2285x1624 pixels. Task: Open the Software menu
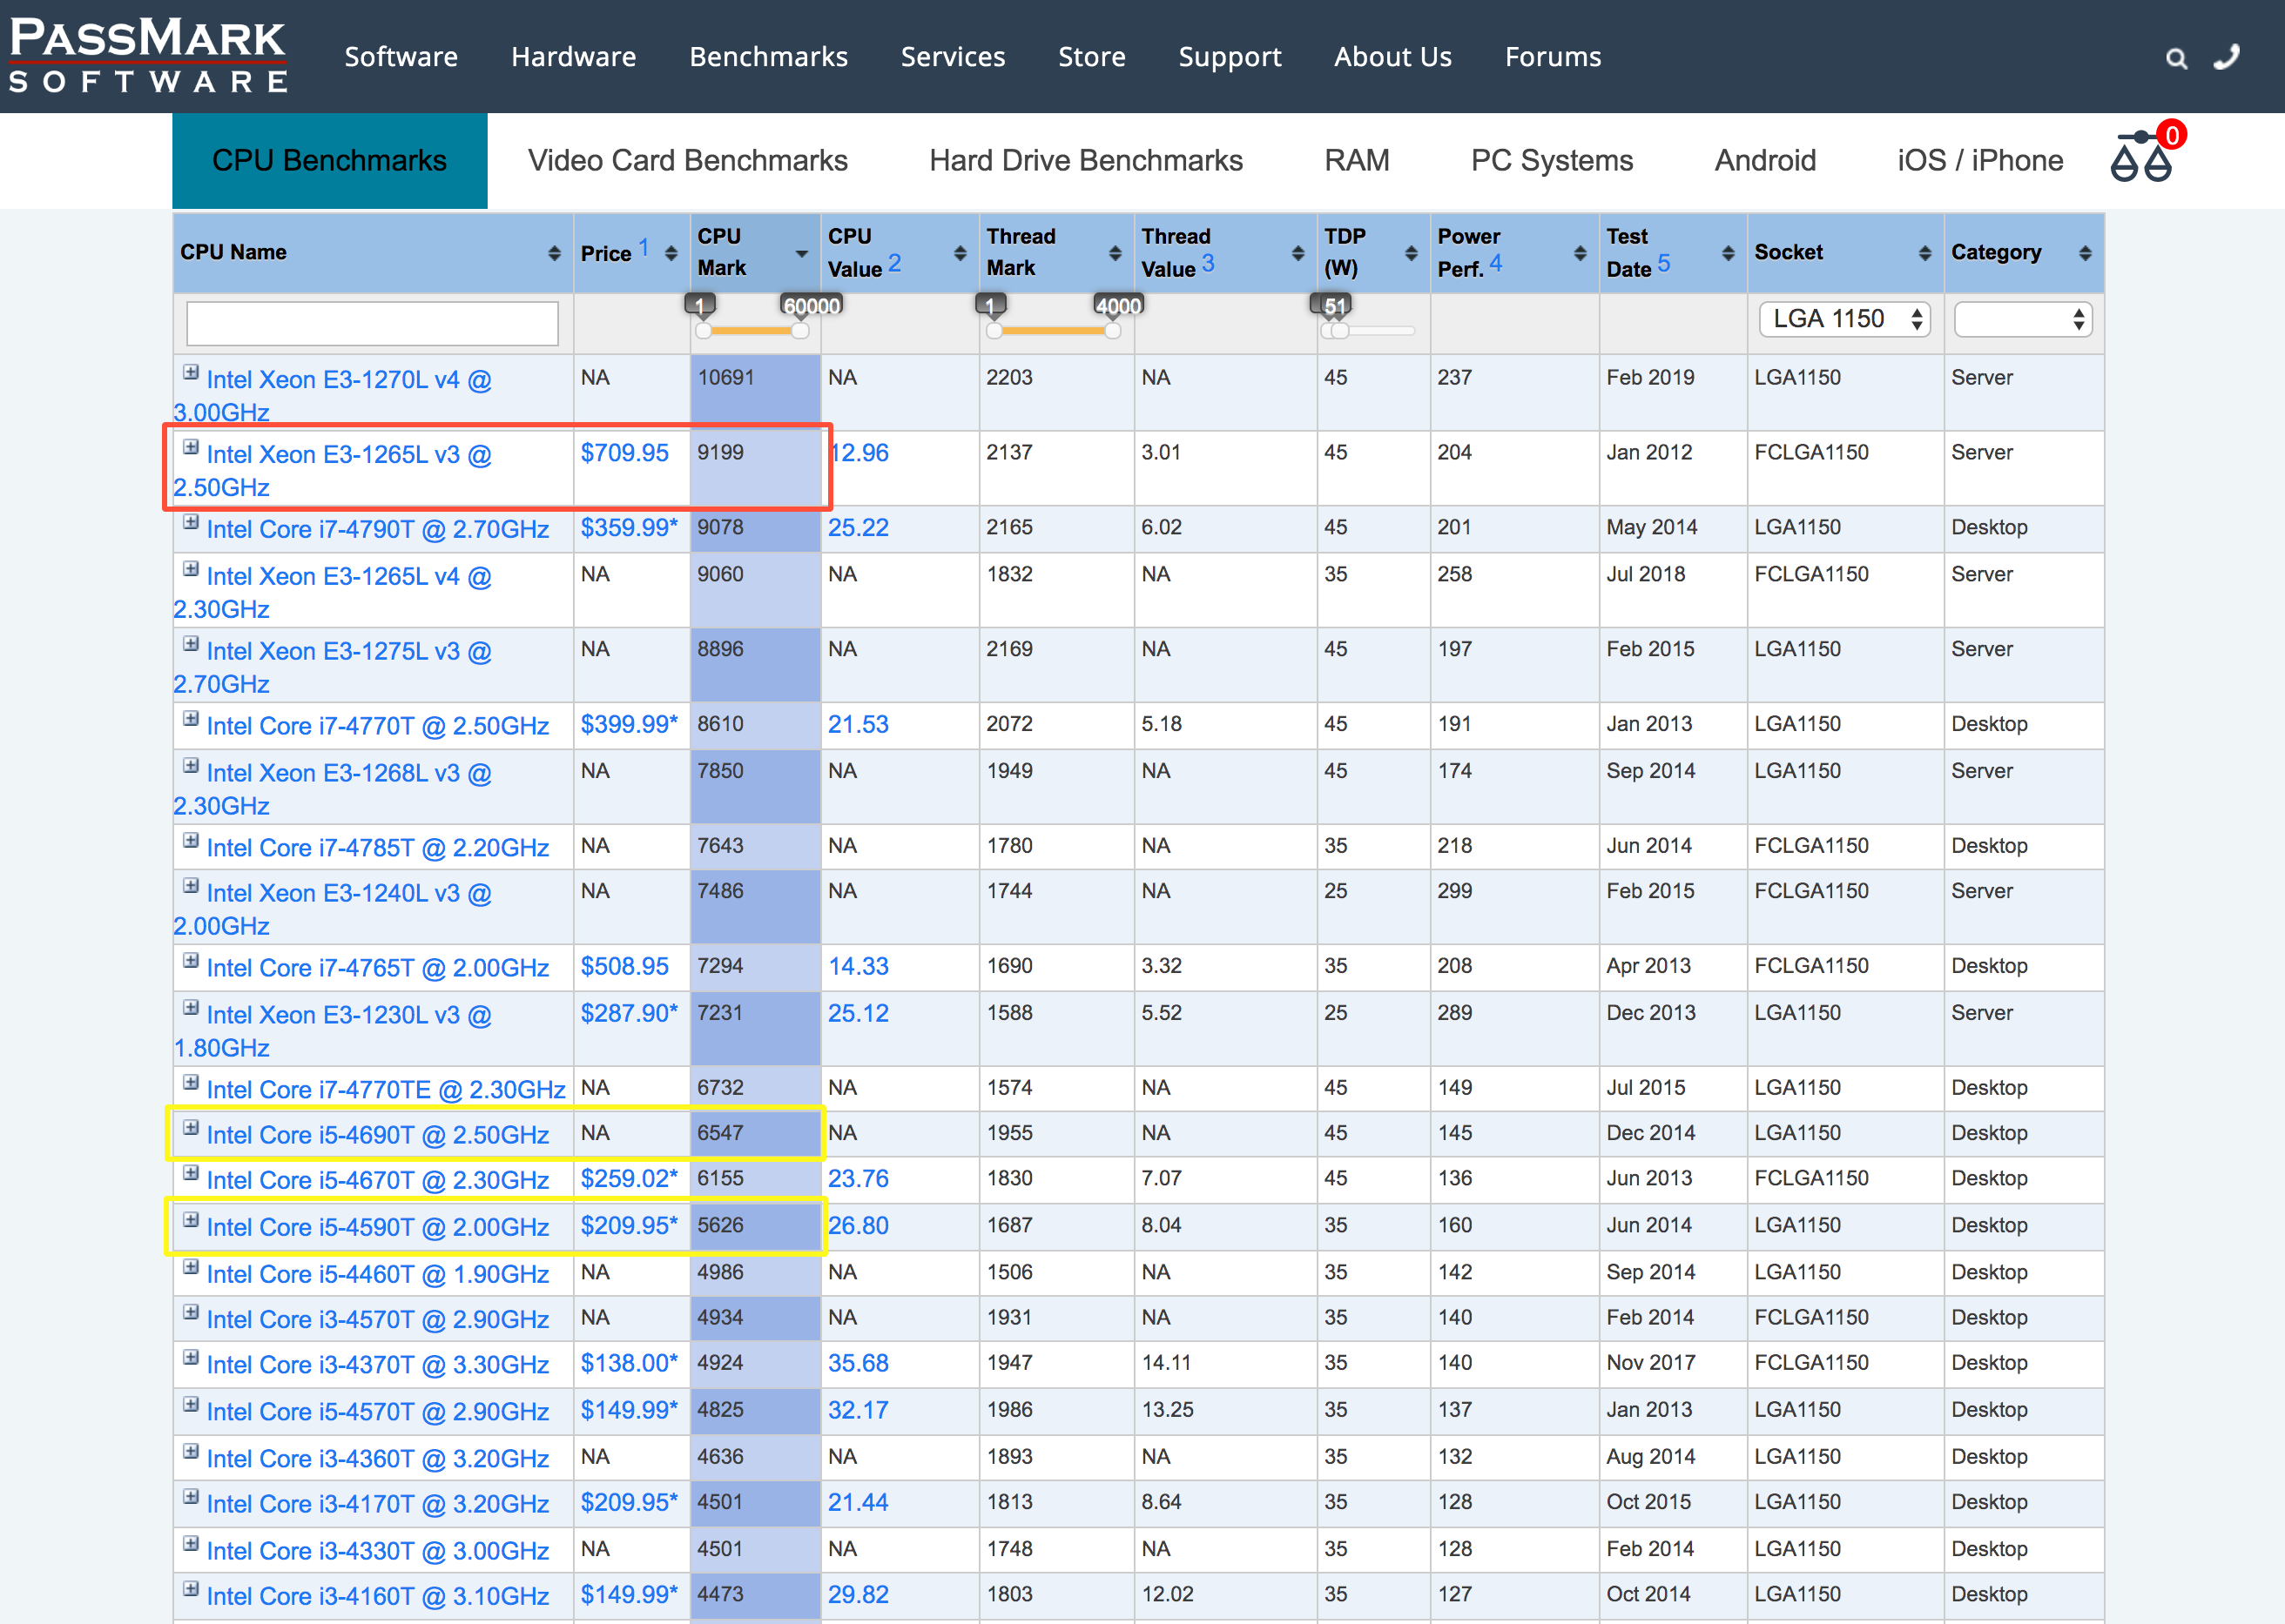pos(401,57)
